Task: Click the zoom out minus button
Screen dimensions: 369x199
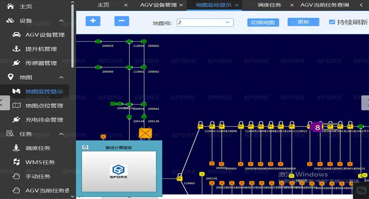Action: tap(122, 21)
